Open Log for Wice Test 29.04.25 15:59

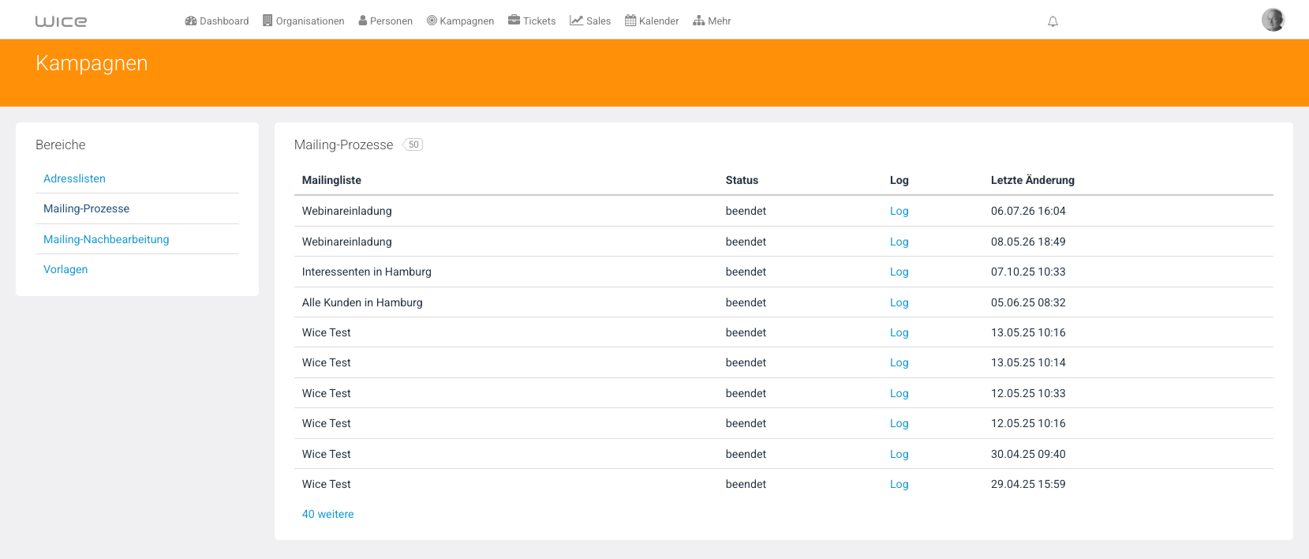(x=899, y=484)
